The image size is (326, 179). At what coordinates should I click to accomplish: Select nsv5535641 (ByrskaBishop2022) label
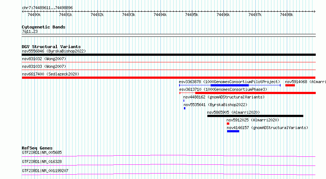(215, 105)
